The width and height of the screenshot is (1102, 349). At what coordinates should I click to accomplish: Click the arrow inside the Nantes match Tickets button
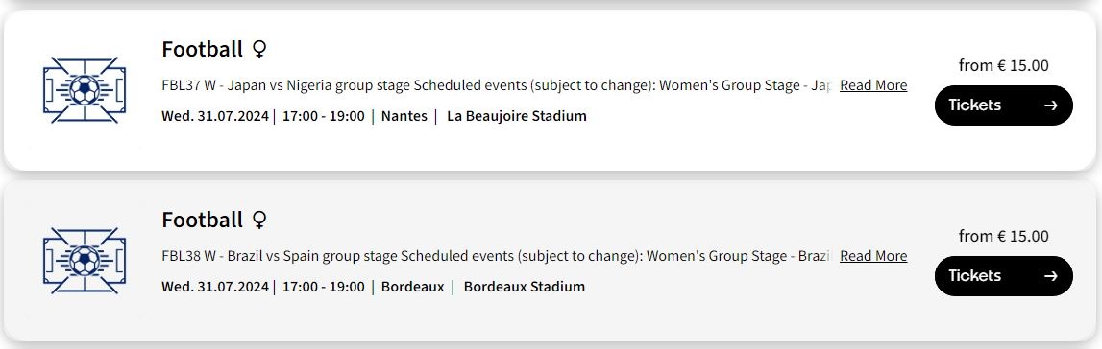point(1051,105)
